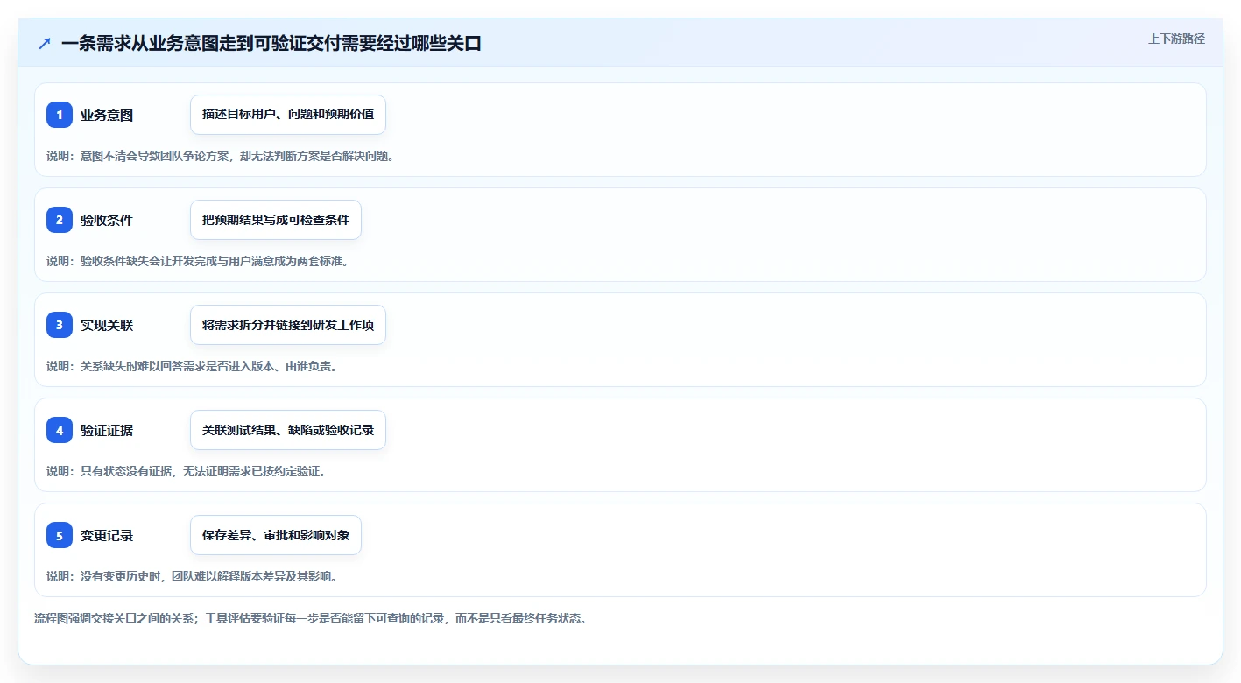The width and height of the screenshot is (1241, 683).
Task: Click the 保存差异、审批和影响对象 box
Action: click(276, 535)
